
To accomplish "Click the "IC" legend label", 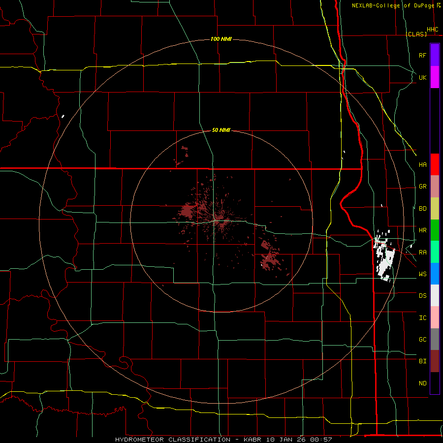I will click(x=423, y=318).
